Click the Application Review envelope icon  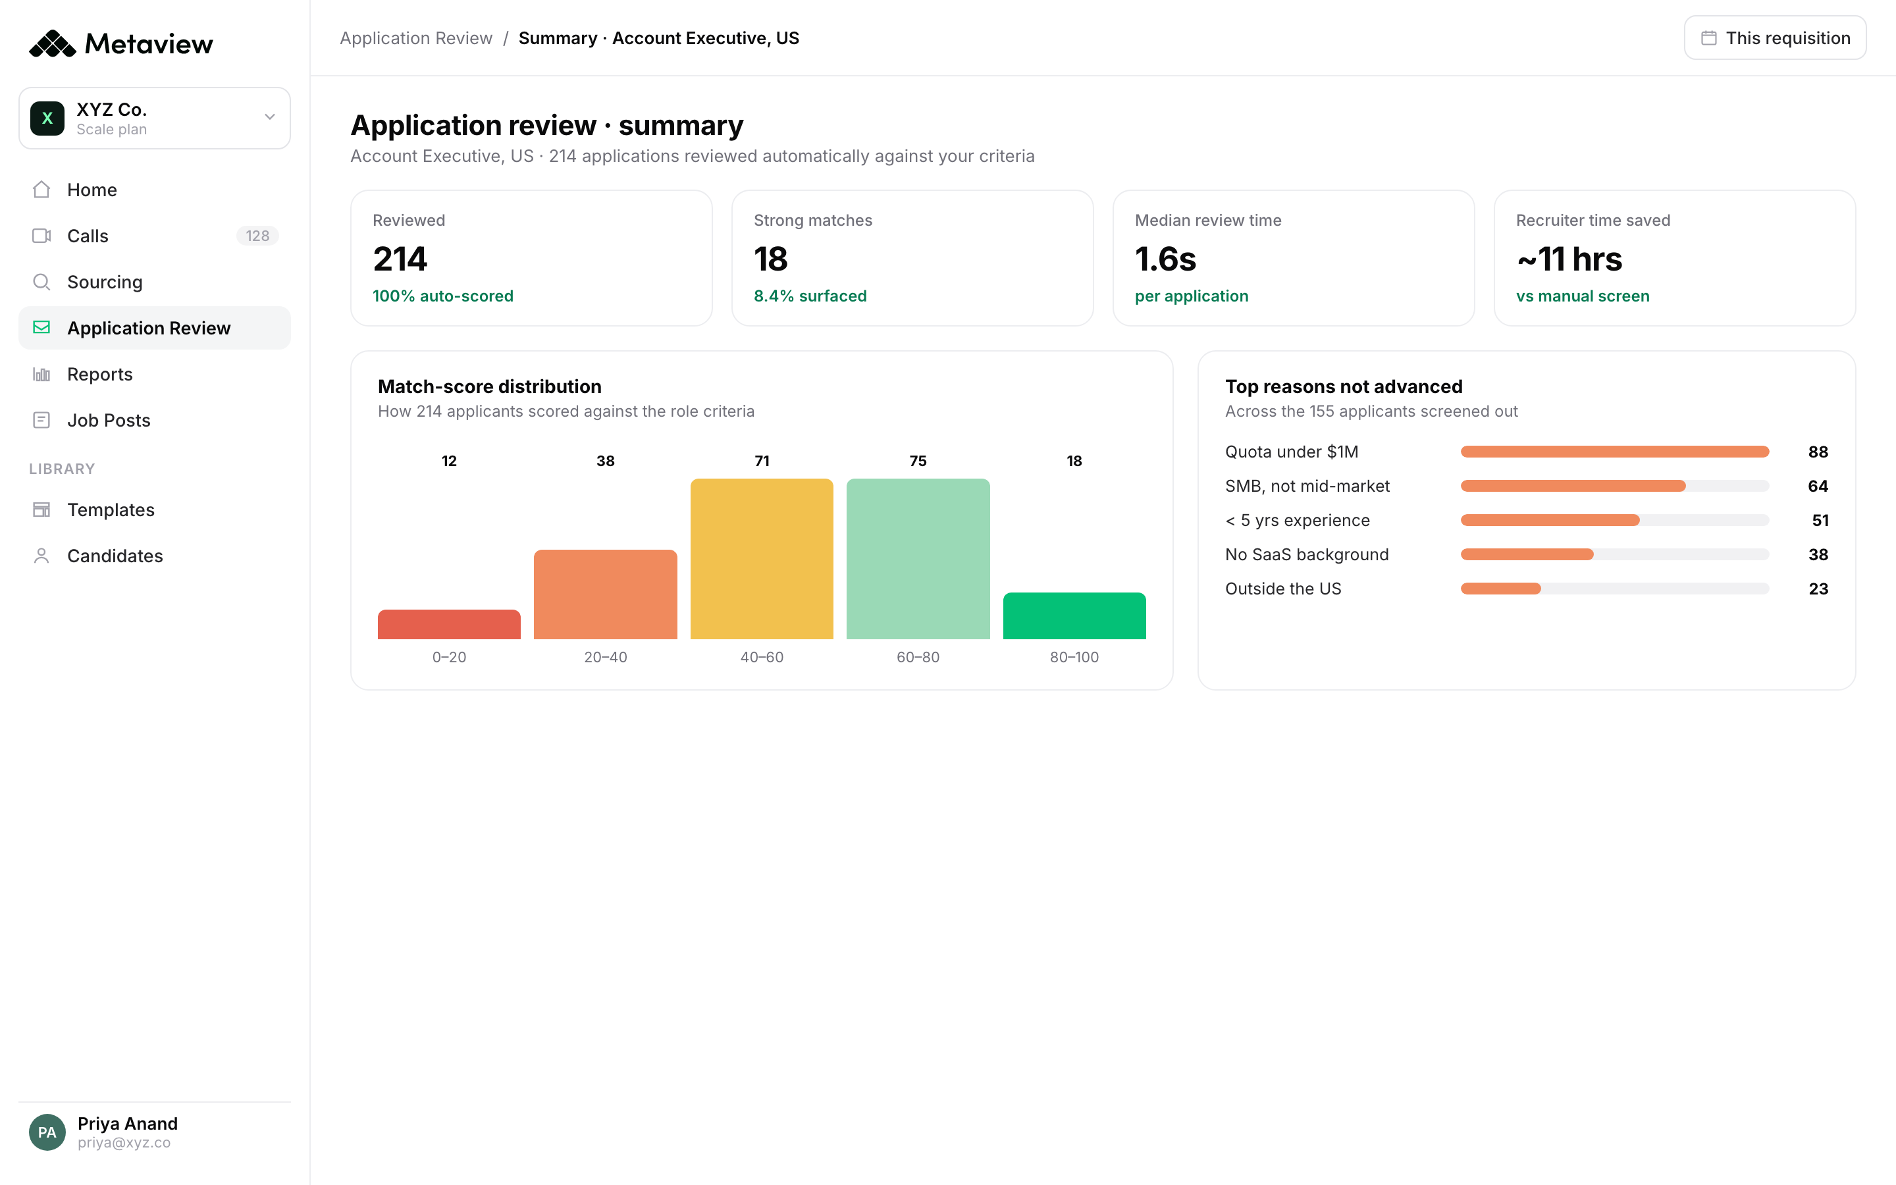point(41,328)
